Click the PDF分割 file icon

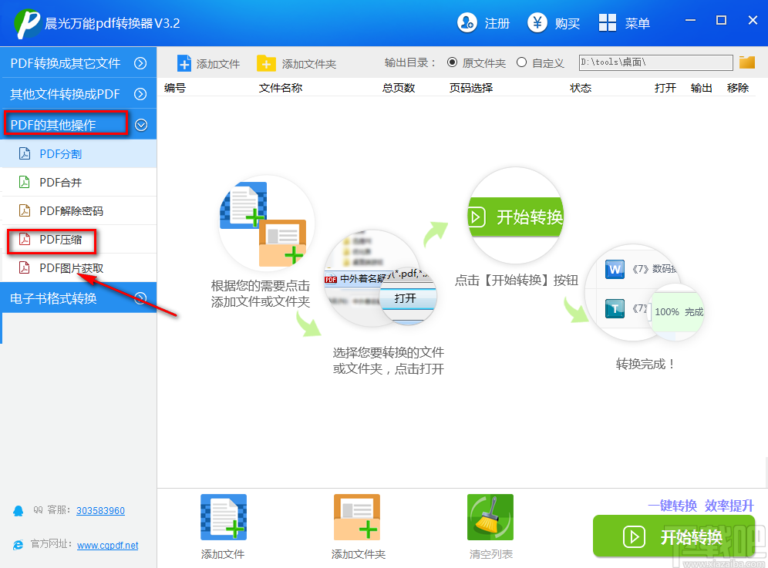(x=25, y=153)
